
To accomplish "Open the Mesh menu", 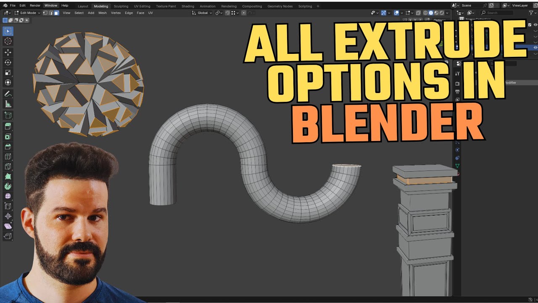I will click(103, 13).
